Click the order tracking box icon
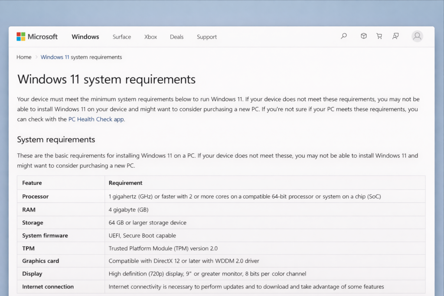Screen dimensions: 444x296 tap(363, 36)
